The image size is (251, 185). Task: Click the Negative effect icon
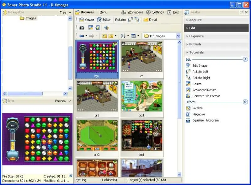click(188, 114)
